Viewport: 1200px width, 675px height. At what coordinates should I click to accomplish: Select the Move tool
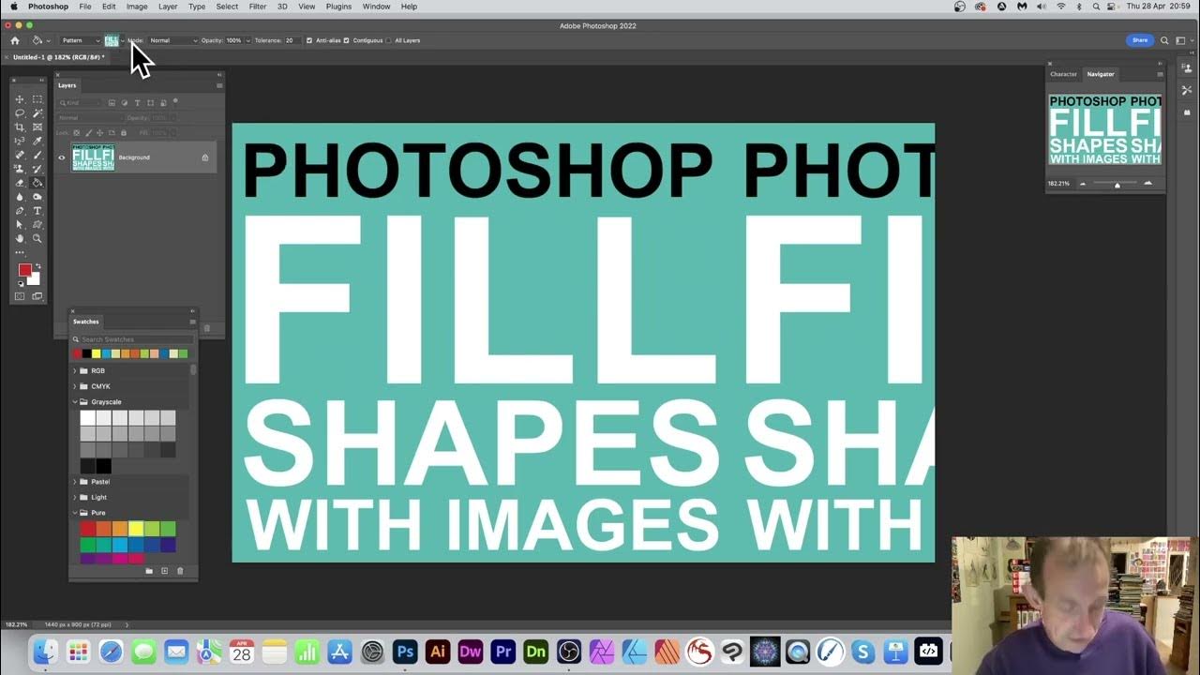pyautogui.click(x=20, y=99)
